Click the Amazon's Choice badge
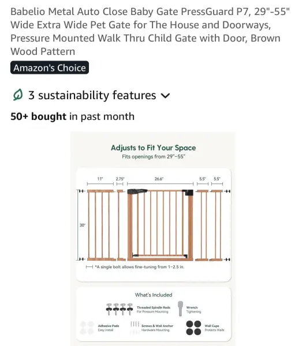Image resolution: width=306 pixels, height=346 pixels. pyautogui.click(x=50, y=67)
